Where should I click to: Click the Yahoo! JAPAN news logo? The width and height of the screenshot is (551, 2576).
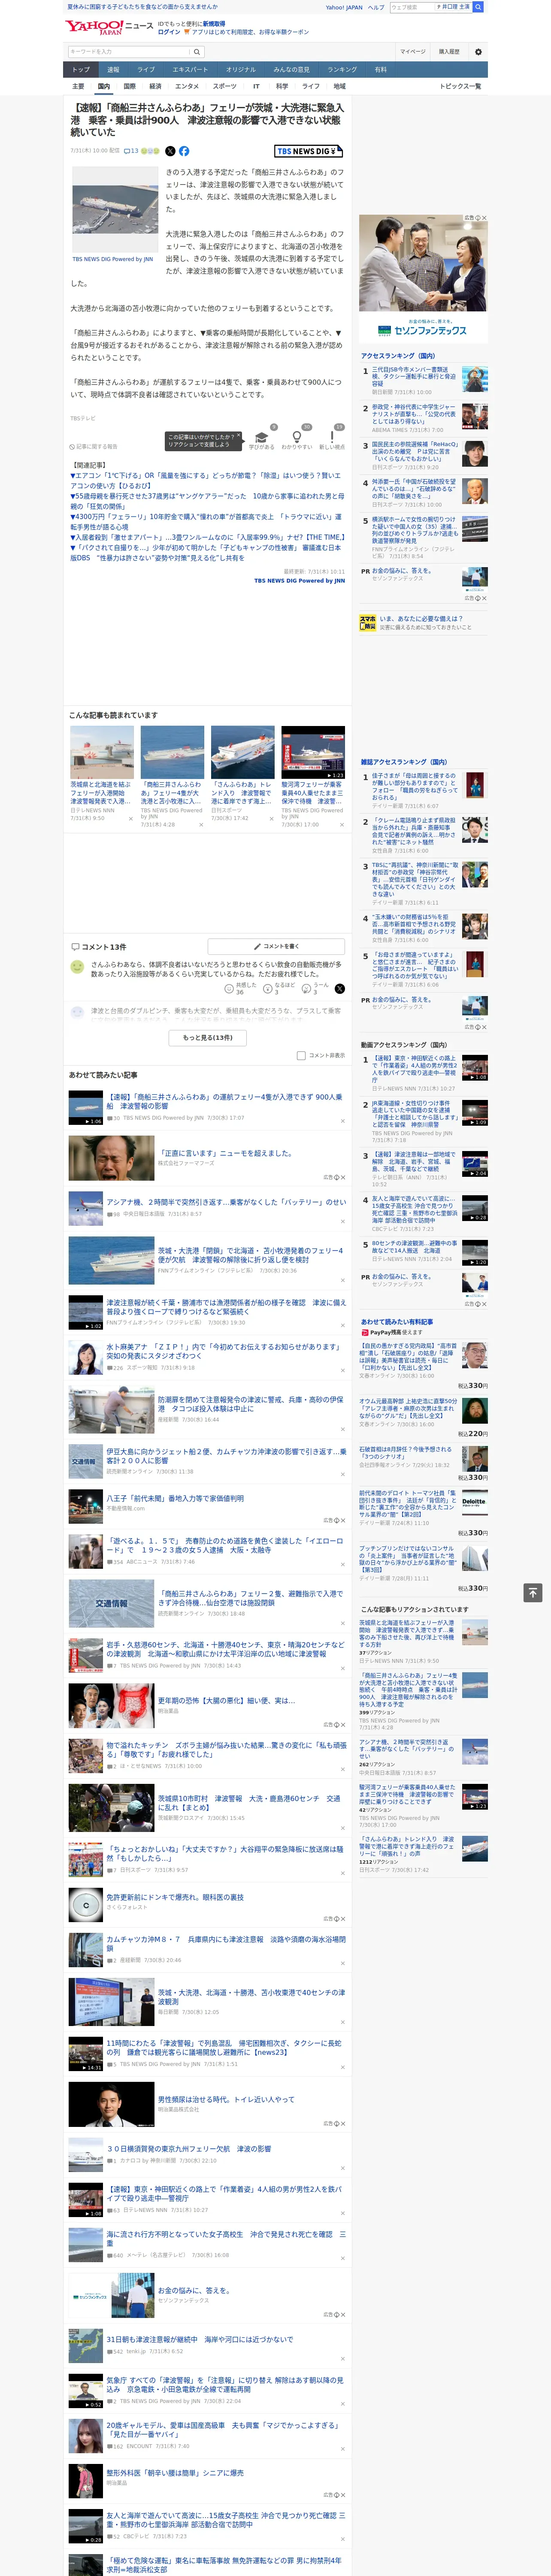(x=109, y=27)
